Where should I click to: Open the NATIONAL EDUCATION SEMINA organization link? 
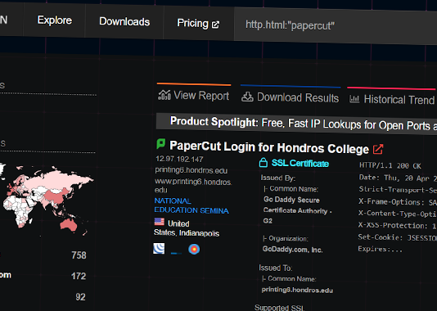click(191, 205)
